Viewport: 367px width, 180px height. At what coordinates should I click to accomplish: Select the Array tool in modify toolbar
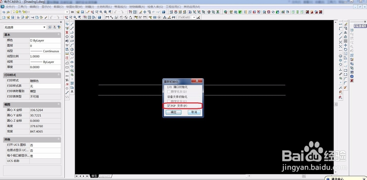[345, 41]
